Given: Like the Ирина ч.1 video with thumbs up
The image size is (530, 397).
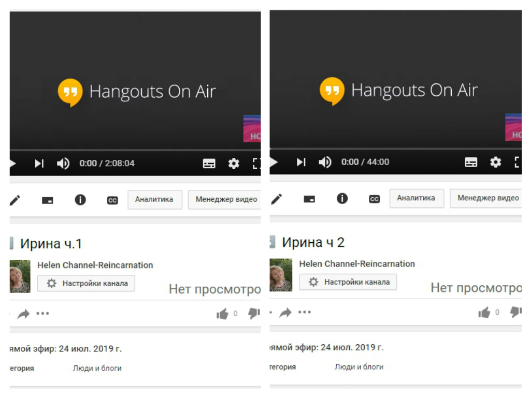Looking at the screenshot, I should click(x=222, y=314).
